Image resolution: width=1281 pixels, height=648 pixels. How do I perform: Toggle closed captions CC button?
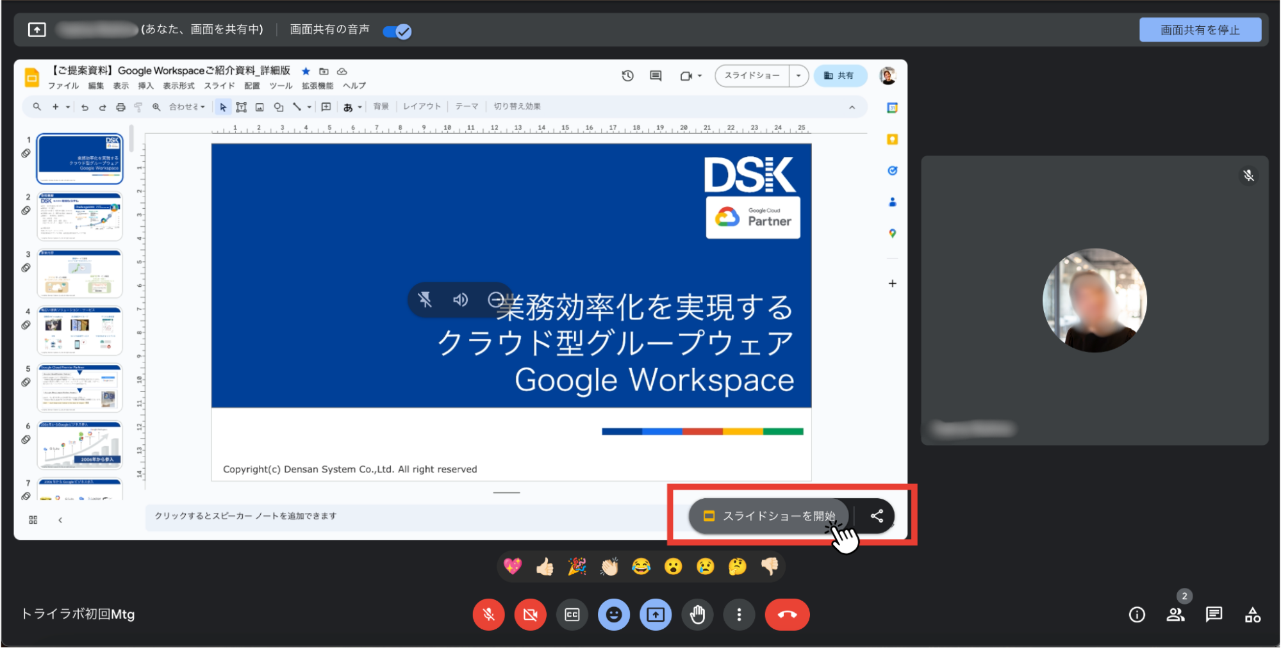pyautogui.click(x=572, y=615)
